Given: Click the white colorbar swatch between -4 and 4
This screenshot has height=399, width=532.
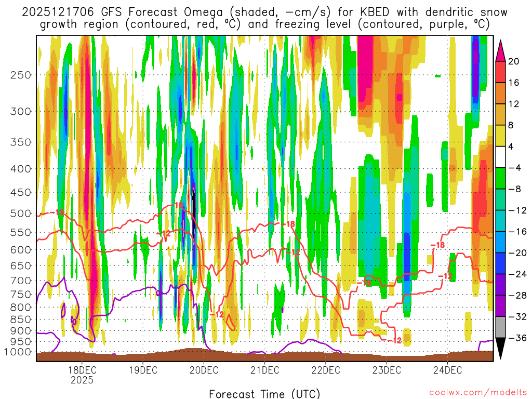Looking at the screenshot, I should pos(500,157).
